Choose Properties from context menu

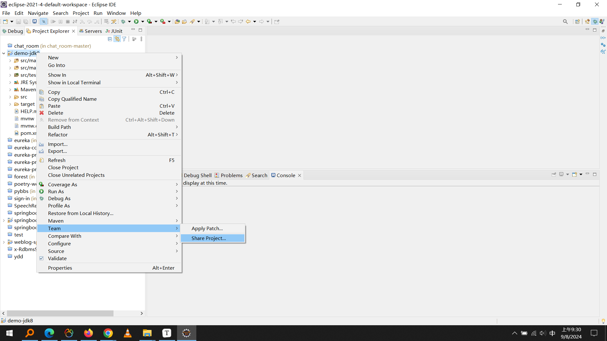[x=109, y=268]
